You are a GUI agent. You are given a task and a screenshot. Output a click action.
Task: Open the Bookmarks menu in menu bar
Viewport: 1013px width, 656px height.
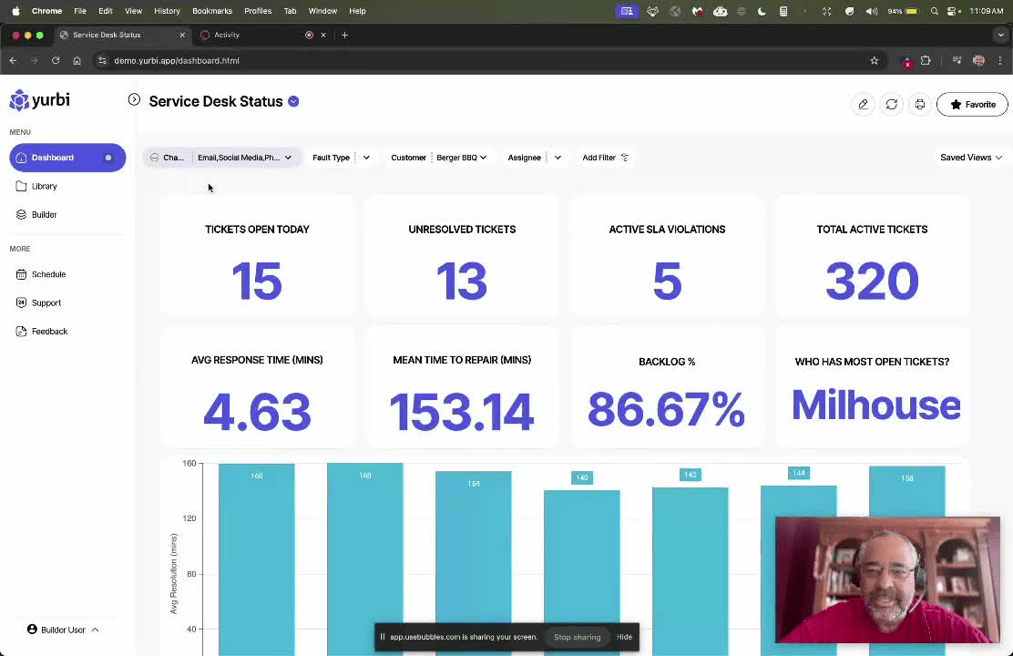click(212, 11)
